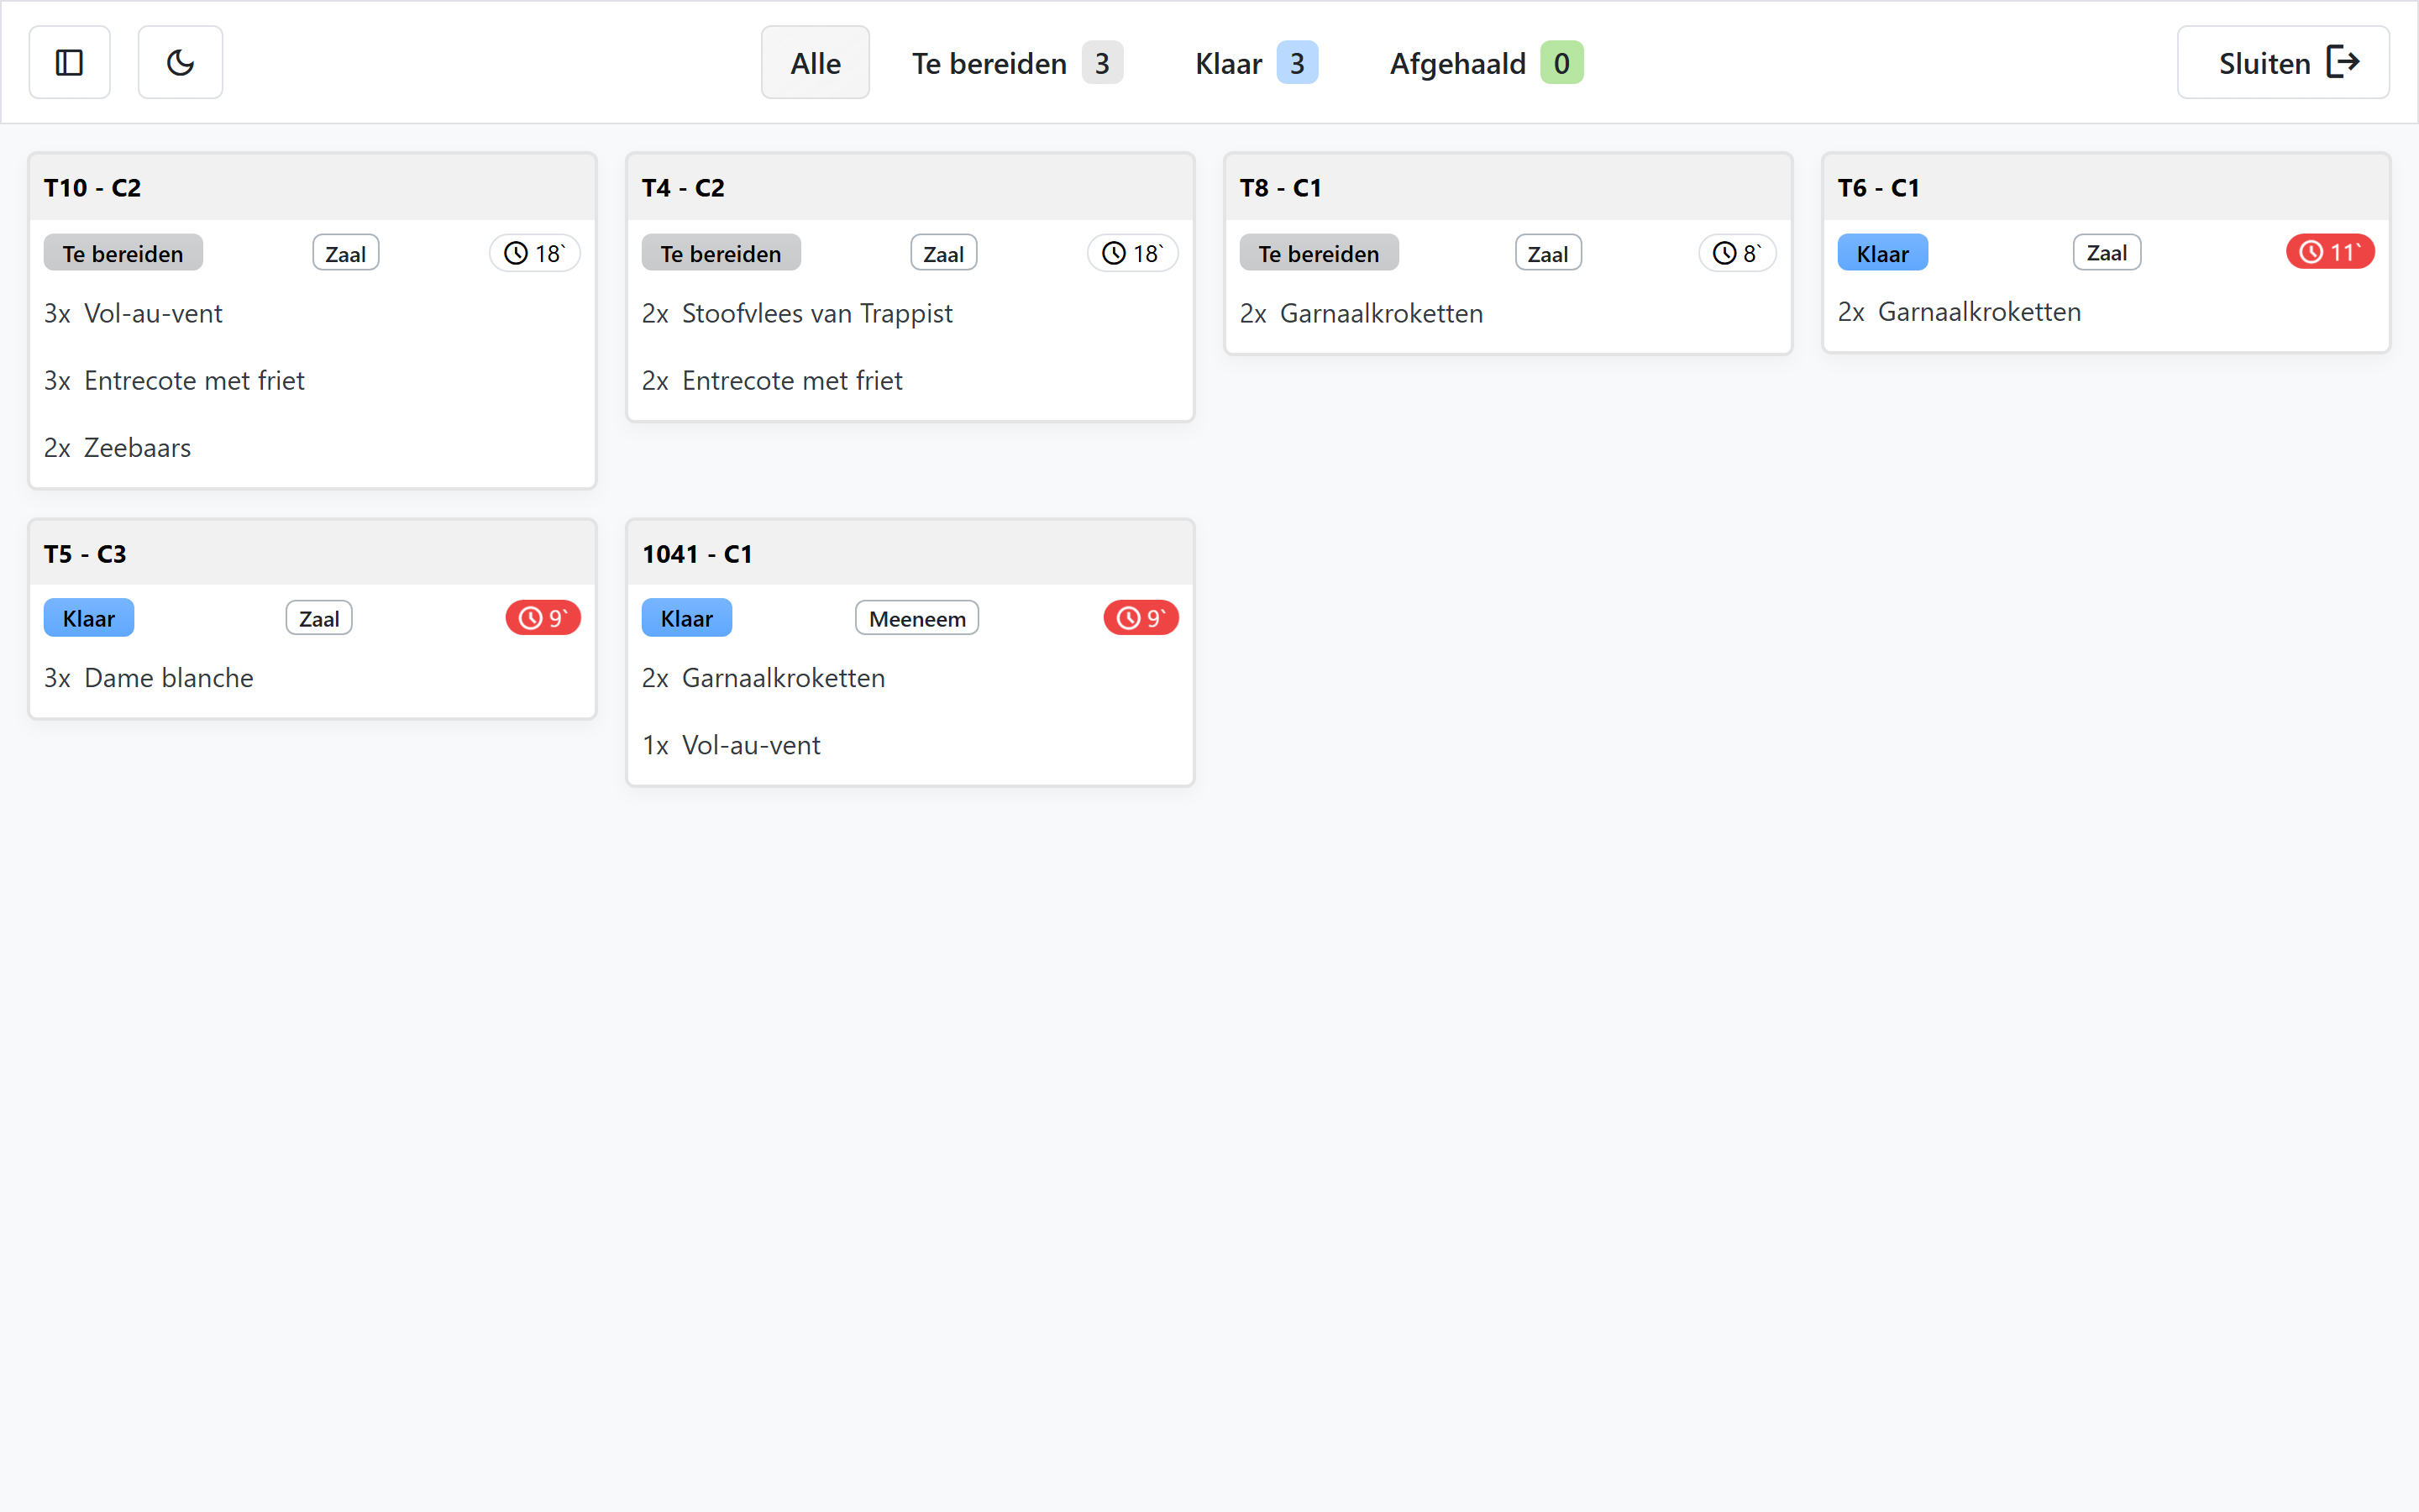Open the T10 - C2 order header
This screenshot has width=2419, height=1512.
click(312, 187)
